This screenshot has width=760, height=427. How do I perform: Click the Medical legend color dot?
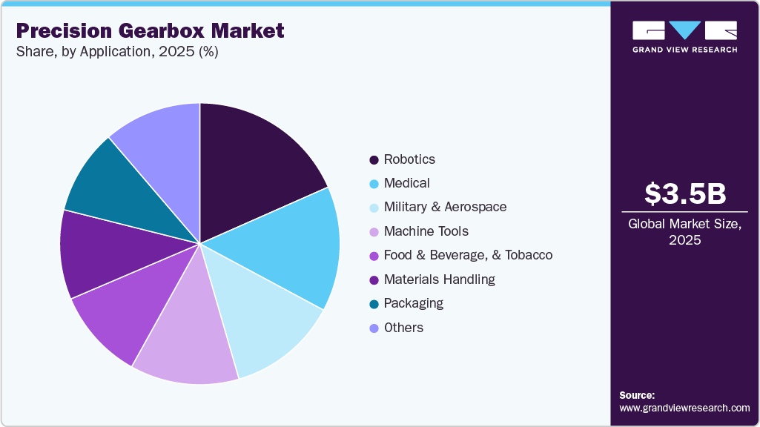coord(374,184)
